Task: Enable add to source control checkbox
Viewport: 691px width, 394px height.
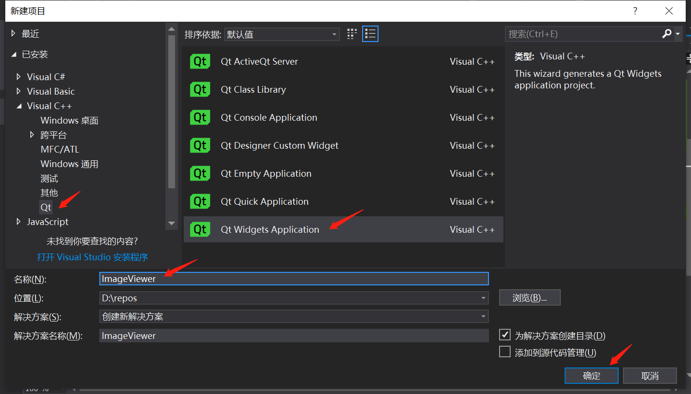Action: (x=505, y=352)
